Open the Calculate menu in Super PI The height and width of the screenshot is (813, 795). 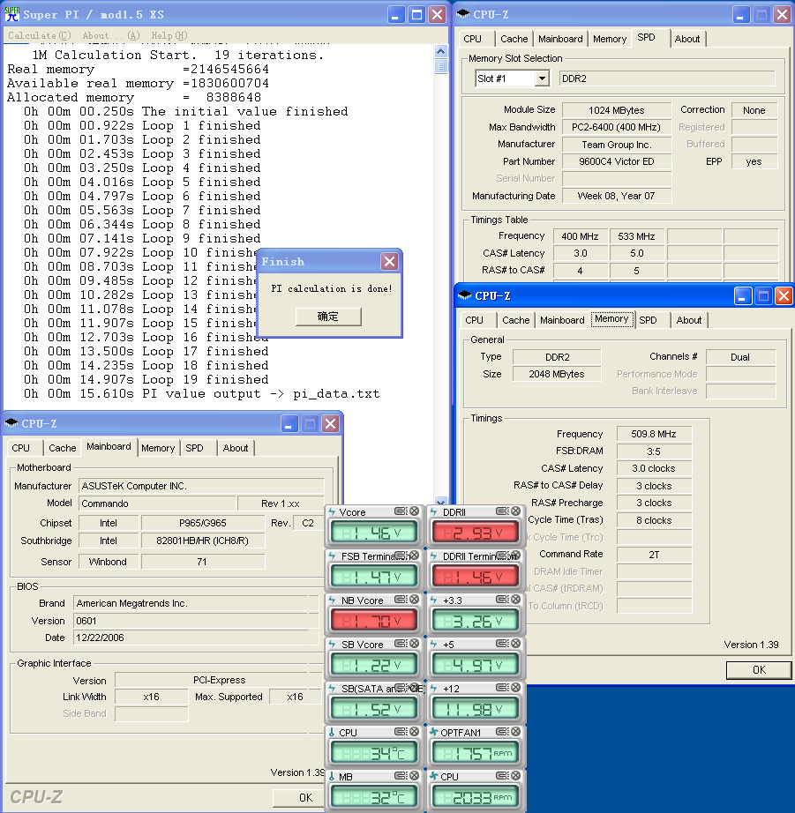point(39,36)
